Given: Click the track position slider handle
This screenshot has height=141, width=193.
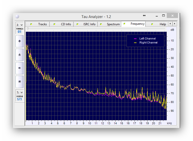Looking at the screenshot, I should 27,28.
